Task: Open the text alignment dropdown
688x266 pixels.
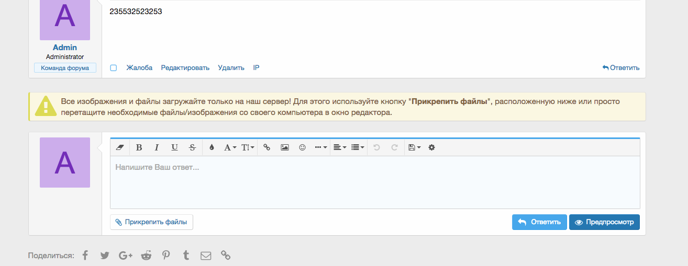Action: point(340,147)
